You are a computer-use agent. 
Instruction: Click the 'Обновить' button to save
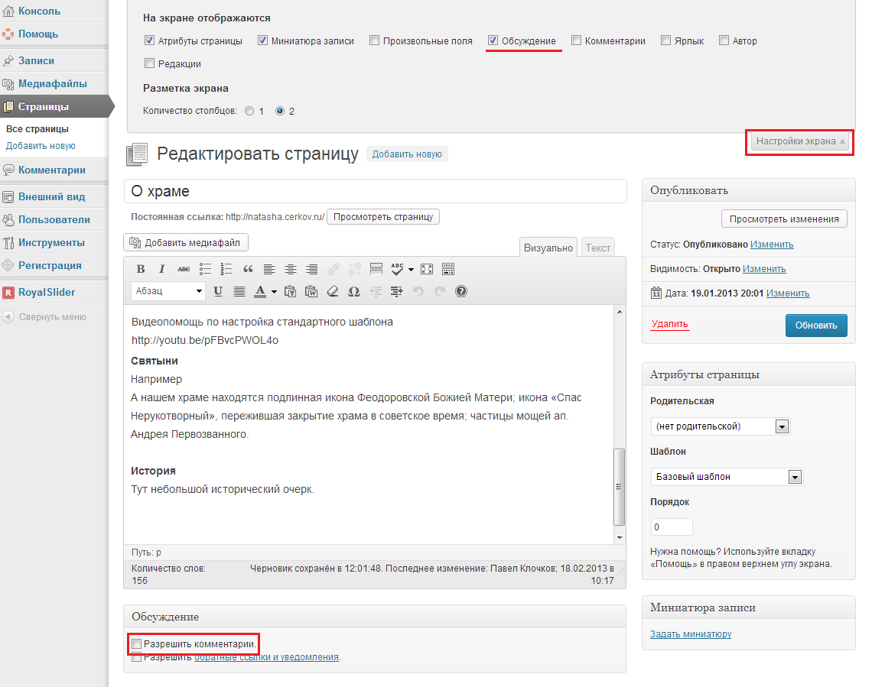coord(816,325)
